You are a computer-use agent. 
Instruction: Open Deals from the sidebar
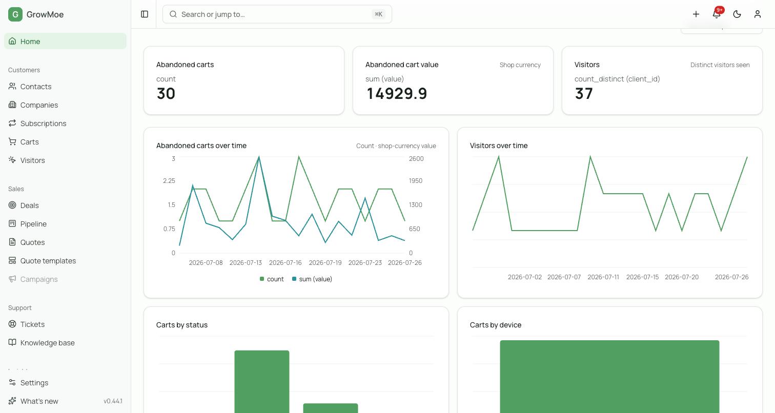(x=65, y=205)
